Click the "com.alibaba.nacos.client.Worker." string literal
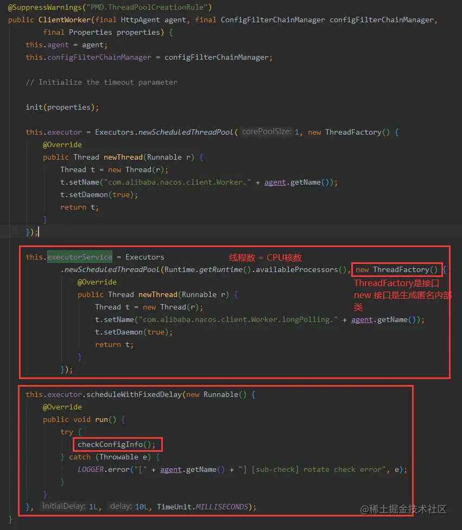Screen dimensions: 462x530 178,182
